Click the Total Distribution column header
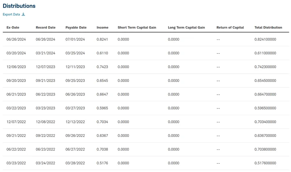The width and height of the screenshot is (291, 172). (x=268, y=27)
